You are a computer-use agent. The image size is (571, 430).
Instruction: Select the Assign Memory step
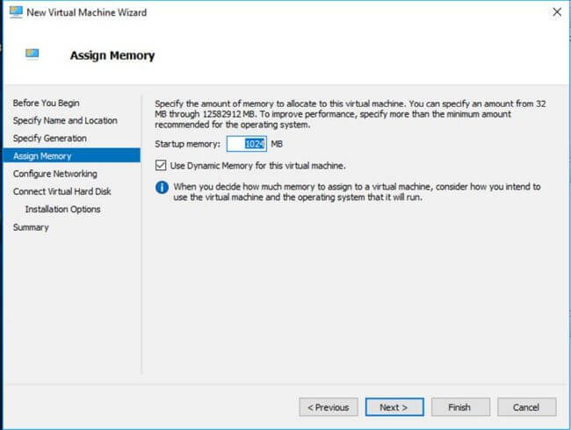point(71,155)
